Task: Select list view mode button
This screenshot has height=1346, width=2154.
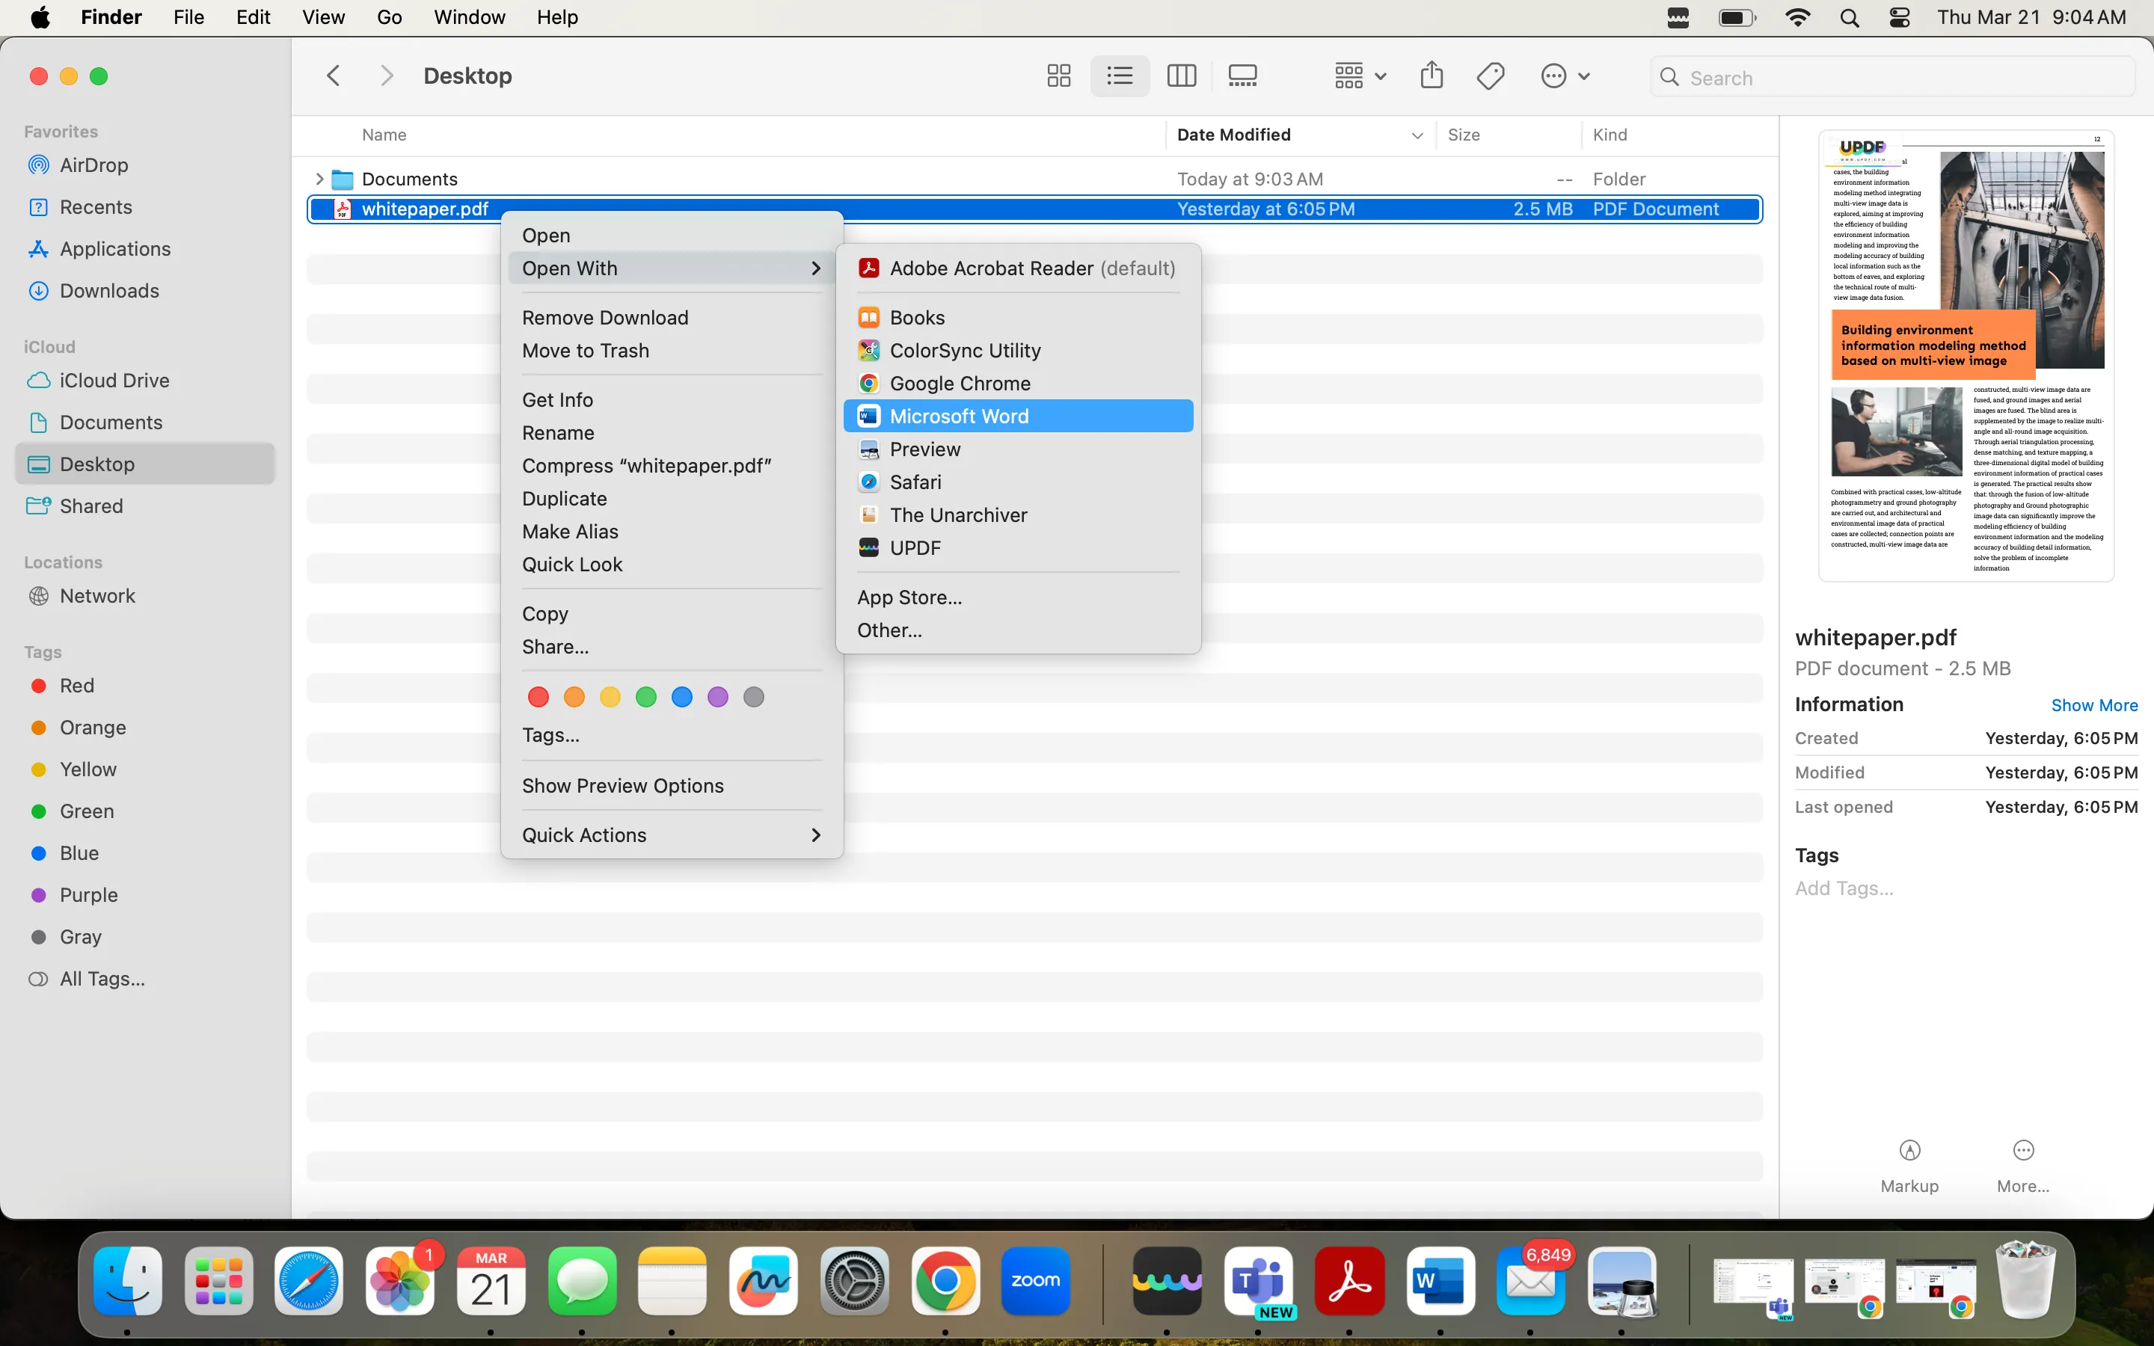Action: coord(1120,76)
